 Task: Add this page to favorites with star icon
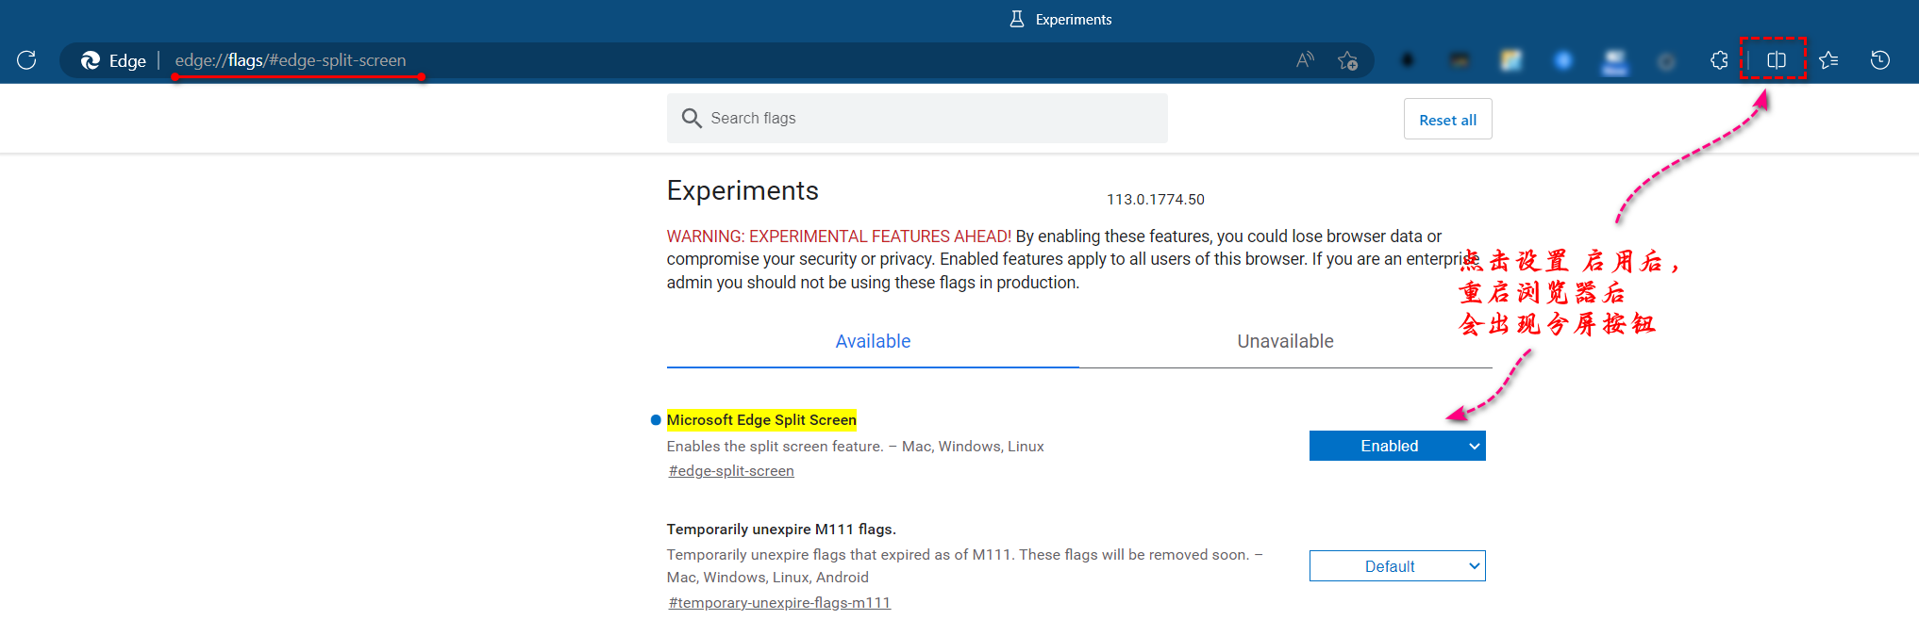(x=1347, y=60)
